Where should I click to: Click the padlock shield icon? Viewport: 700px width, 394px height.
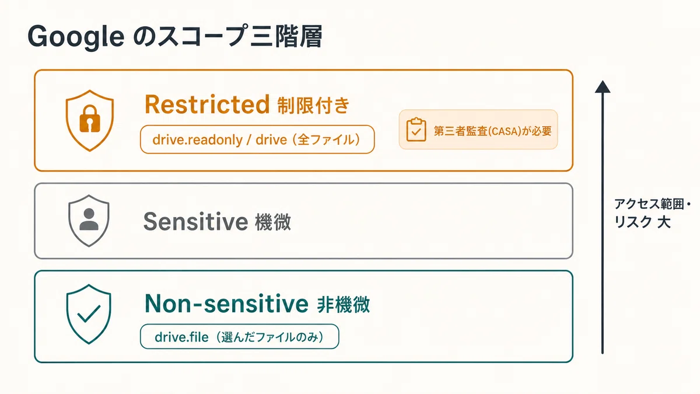tap(90, 121)
